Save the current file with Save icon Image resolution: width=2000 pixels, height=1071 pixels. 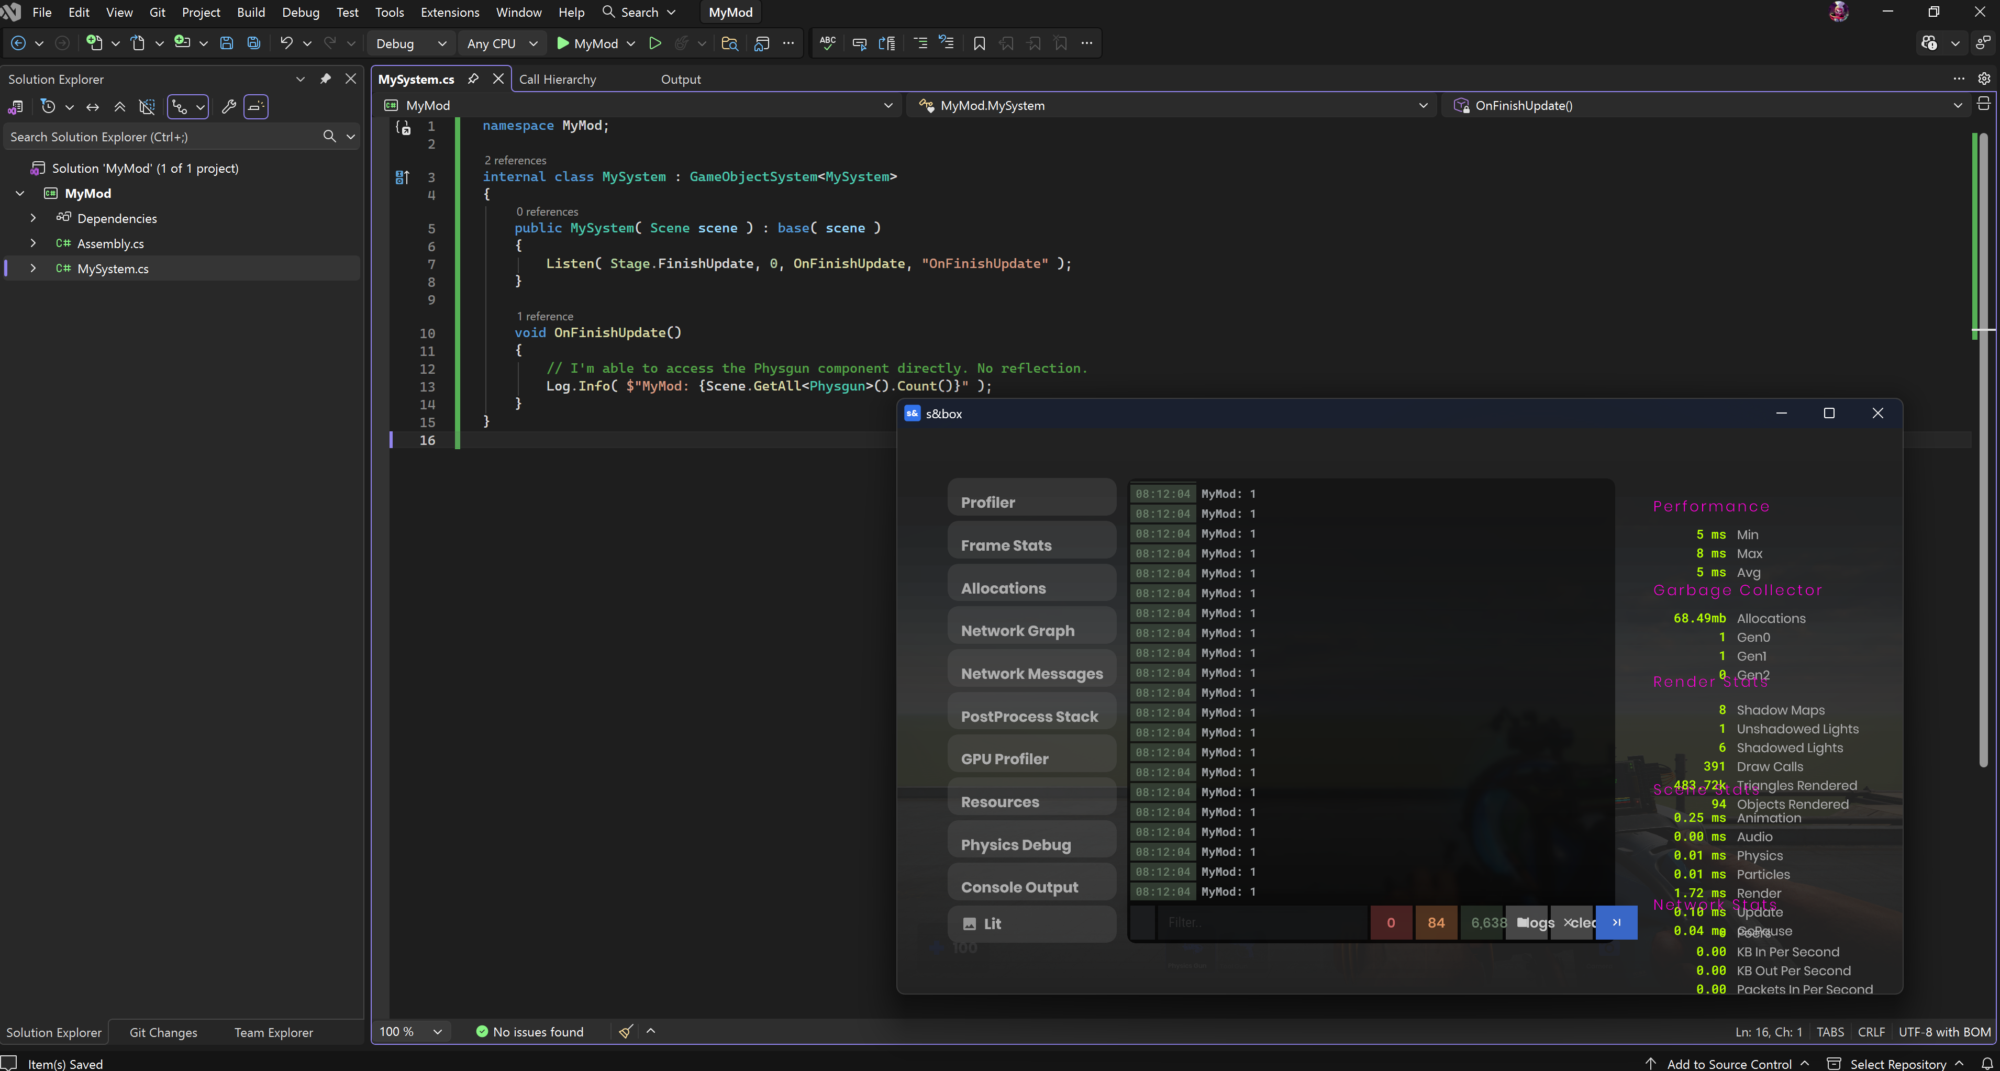[227, 43]
